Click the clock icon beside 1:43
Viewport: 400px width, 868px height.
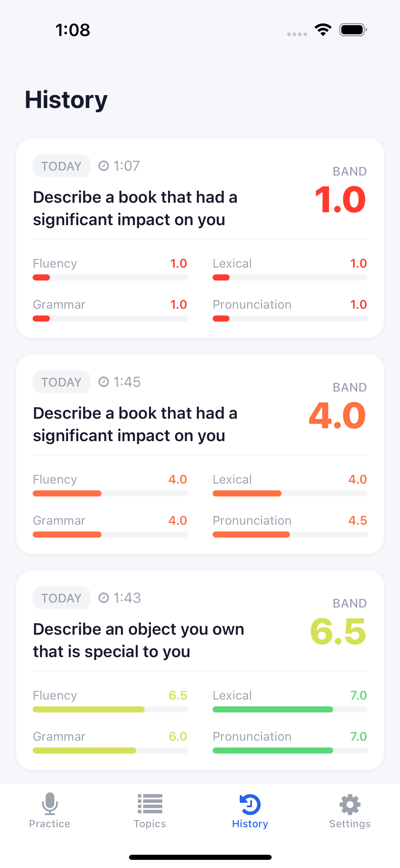[104, 598]
